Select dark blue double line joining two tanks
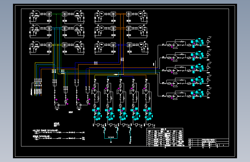This screenshot has width=250, height=162. [x=121, y=45]
